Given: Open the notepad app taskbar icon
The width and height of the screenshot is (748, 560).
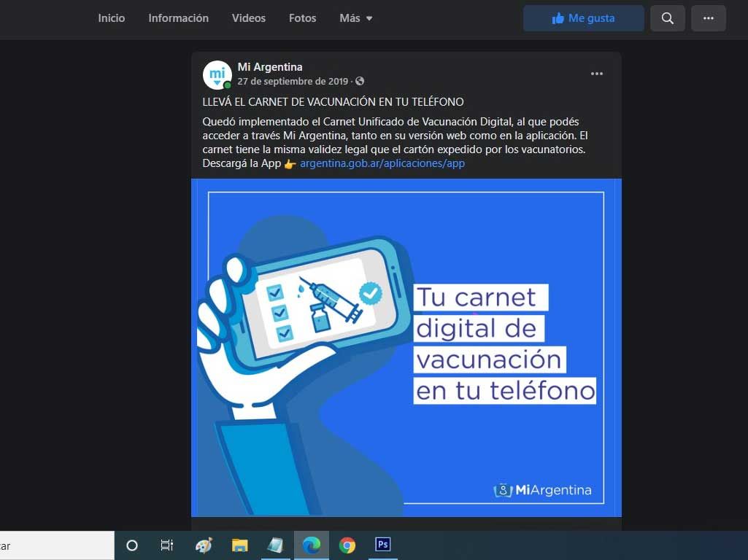Looking at the screenshot, I should pos(275,545).
